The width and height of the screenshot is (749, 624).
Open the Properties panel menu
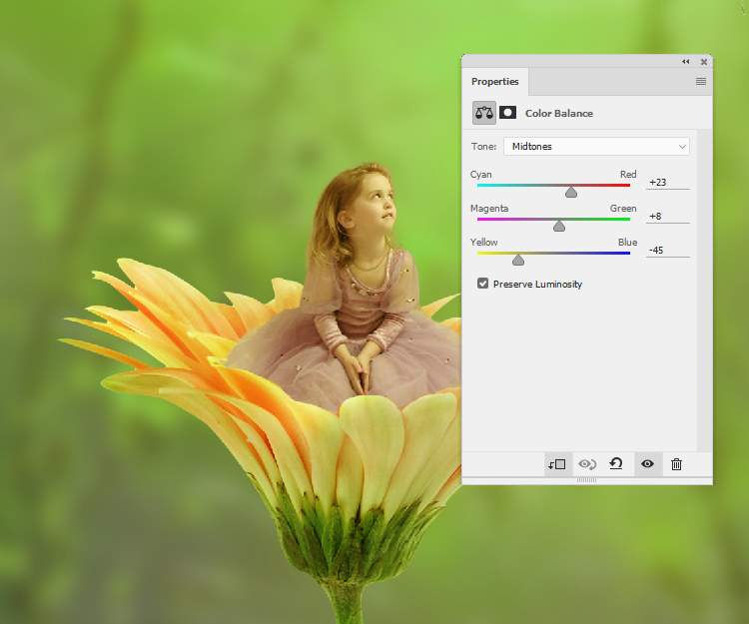point(701,82)
